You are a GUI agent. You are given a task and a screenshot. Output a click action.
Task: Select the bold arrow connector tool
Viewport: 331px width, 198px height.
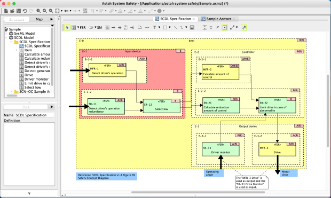pos(120,27)
